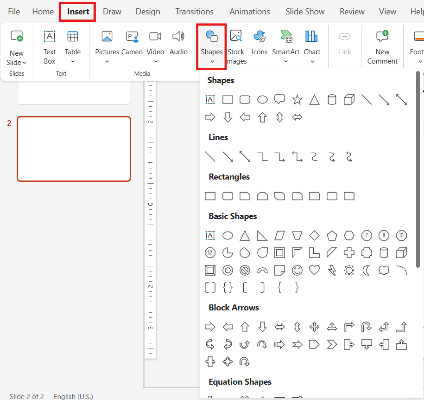424x400 pixels.
Task: Click the Cameo button
Action: coord(132,43)
